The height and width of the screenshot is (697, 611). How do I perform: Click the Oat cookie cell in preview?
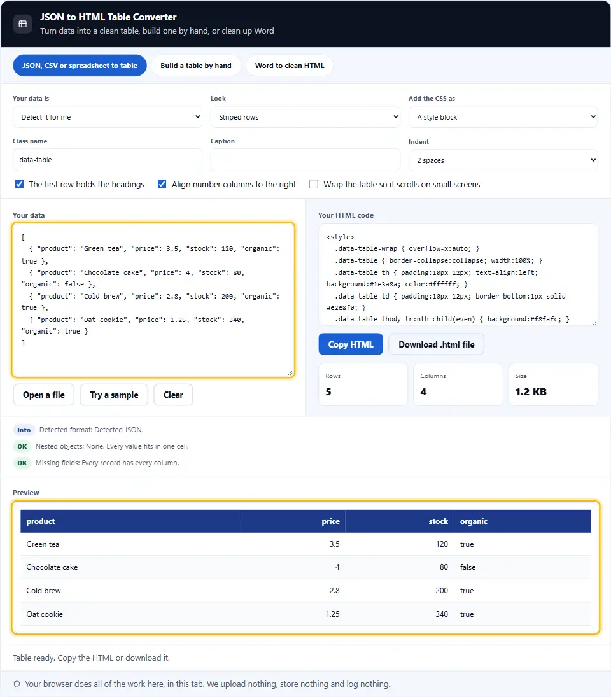click(x=130, y=614)
